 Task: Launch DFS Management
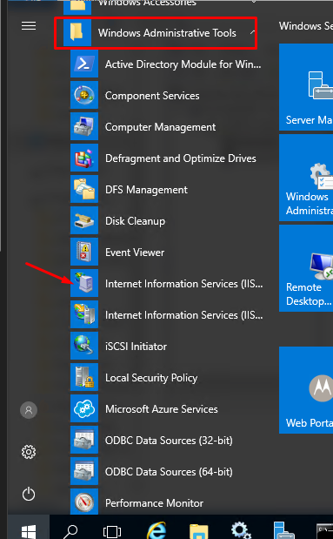coord(167,189)
